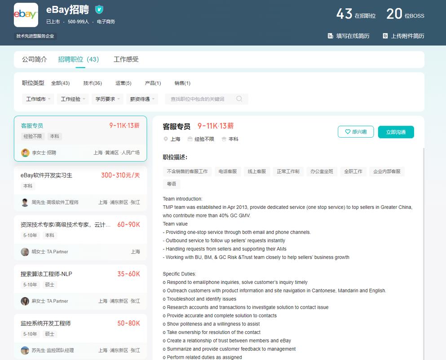Click the upload attachment resume icon

[x=385, y=36]
